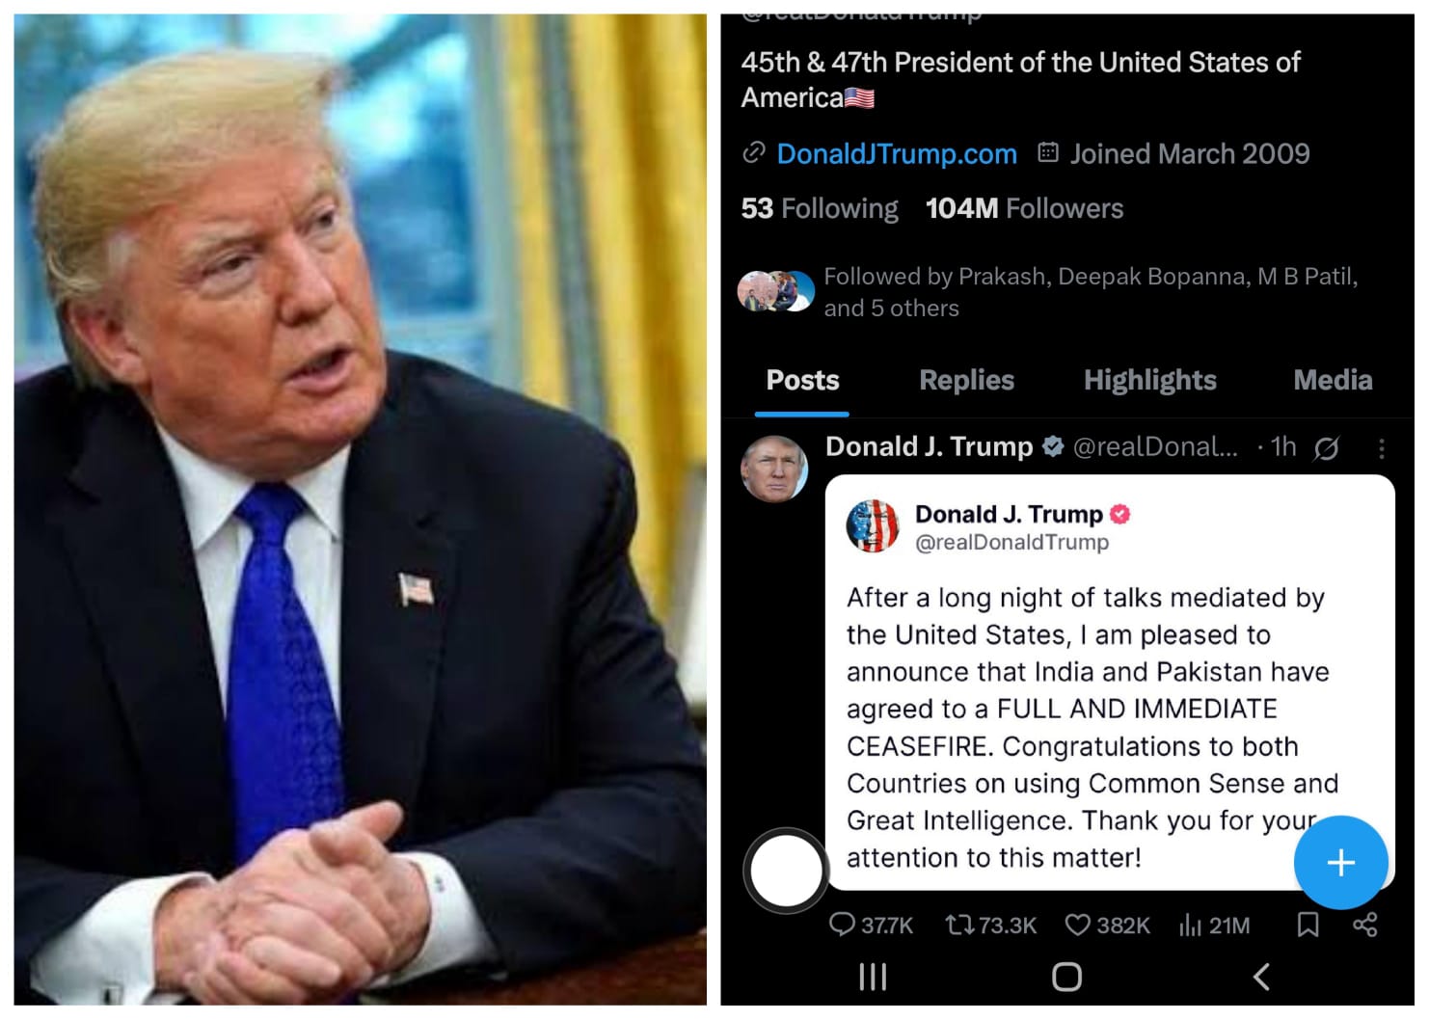Like the post via the heart icon
The image size is (1429, 1020).
[1077, 926]
